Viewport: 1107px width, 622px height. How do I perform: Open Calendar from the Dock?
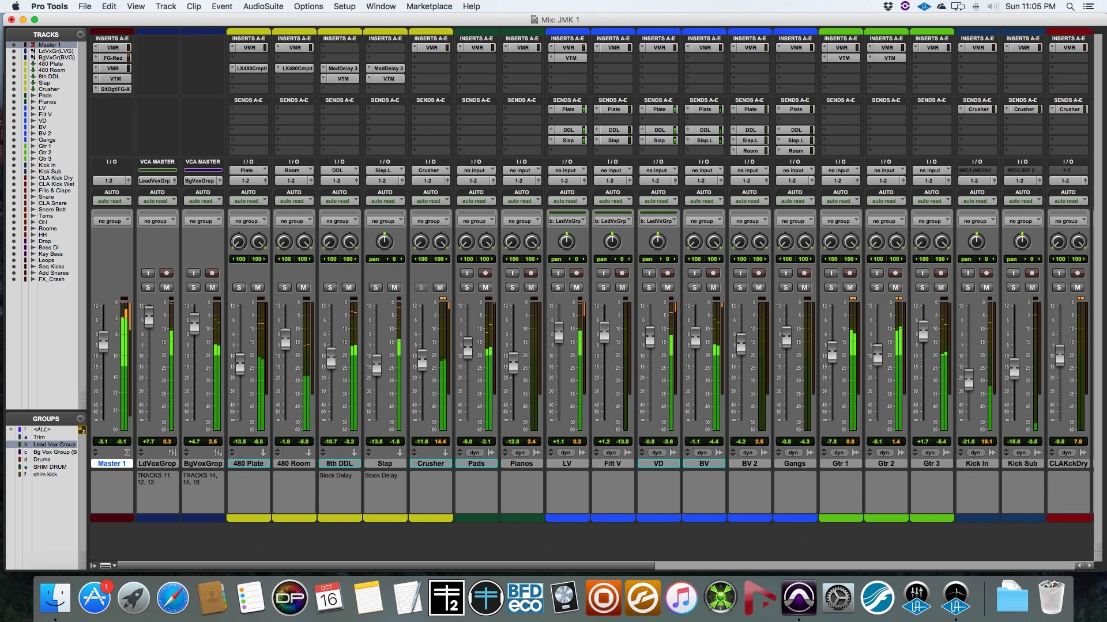(329, 598)
